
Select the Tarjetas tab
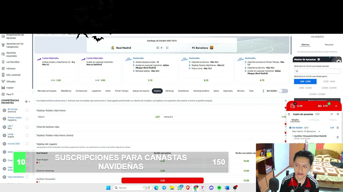[x=157, y=91]
